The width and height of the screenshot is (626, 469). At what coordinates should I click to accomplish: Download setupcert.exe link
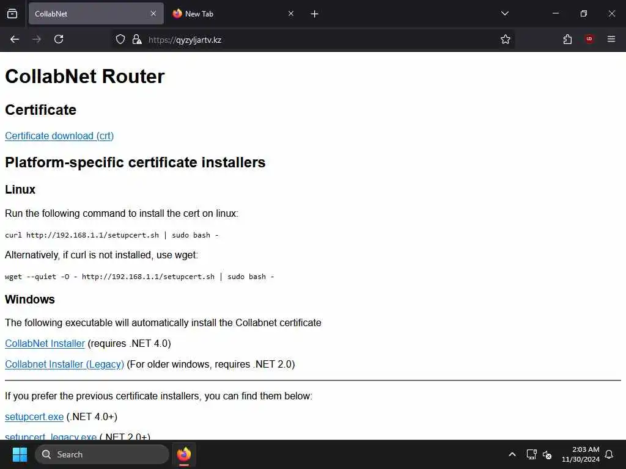coord(34,416)
